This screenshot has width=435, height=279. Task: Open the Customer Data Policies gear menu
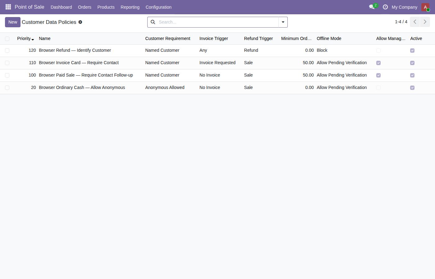click(80, 22)
